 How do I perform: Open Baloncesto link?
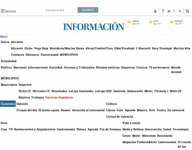135,91
